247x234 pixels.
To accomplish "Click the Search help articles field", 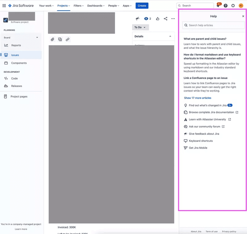I will coord(213,25).
